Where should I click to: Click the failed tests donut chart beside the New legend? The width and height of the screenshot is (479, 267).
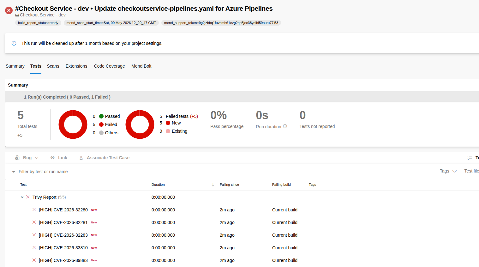tap(140, 124)
